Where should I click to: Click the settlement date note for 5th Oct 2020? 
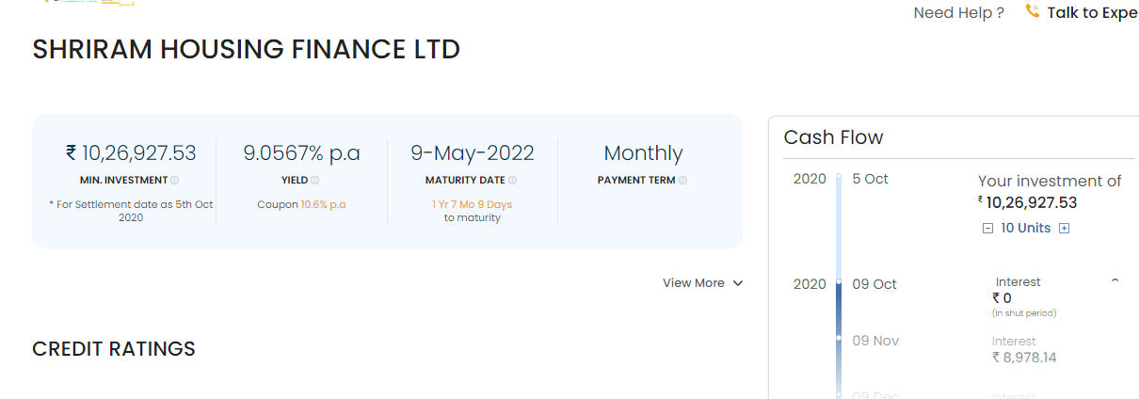[x=131, y=211]
